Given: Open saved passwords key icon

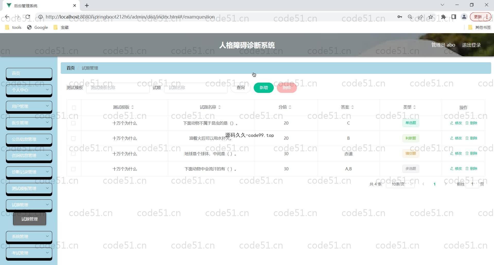Looking at the screenshot, I should pos(400,17).
